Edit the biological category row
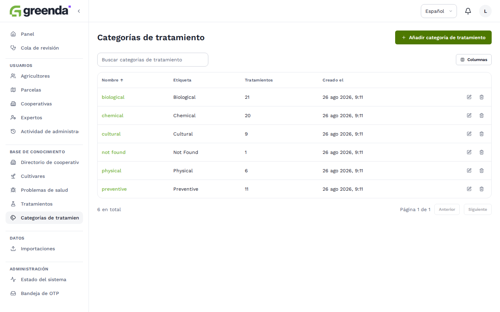The height and width of the screenshot is (312, 500). (469, 97)
